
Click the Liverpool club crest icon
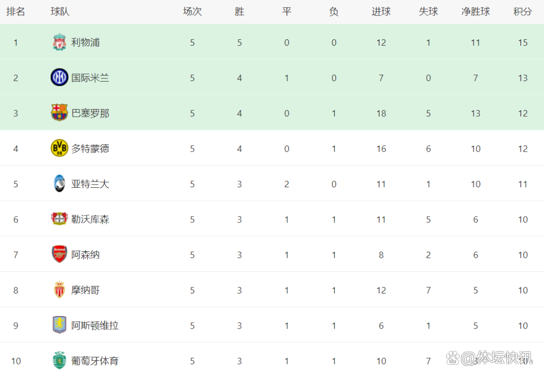59,43
